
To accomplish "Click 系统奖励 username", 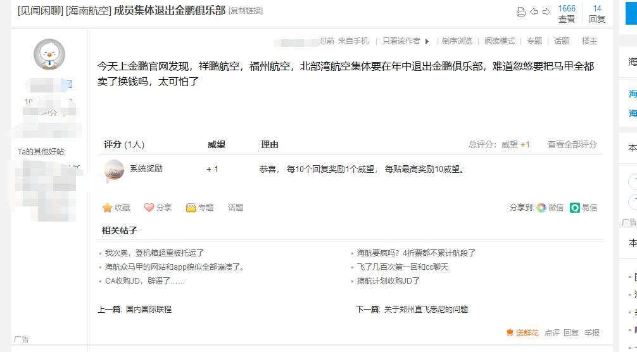I will (x=146, y=169).
